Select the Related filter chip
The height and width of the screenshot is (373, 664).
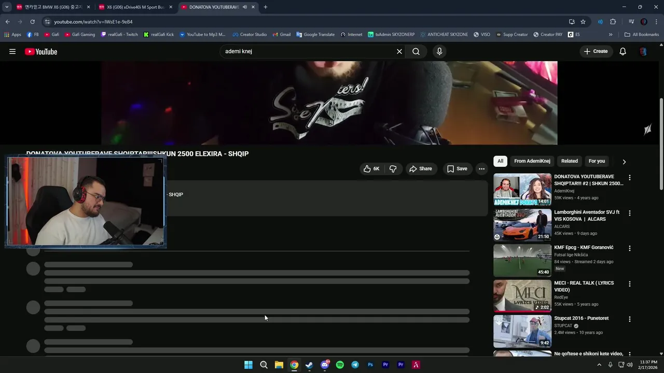click(569, 161)
